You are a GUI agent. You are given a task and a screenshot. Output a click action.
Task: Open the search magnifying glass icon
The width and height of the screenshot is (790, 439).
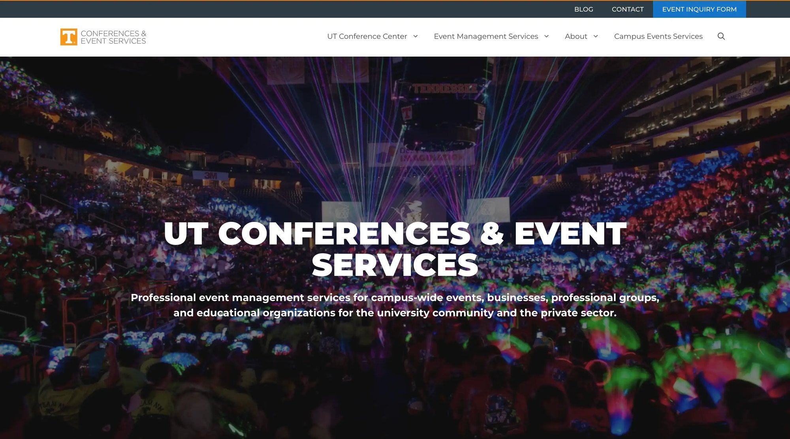click(x=721, y=36)
